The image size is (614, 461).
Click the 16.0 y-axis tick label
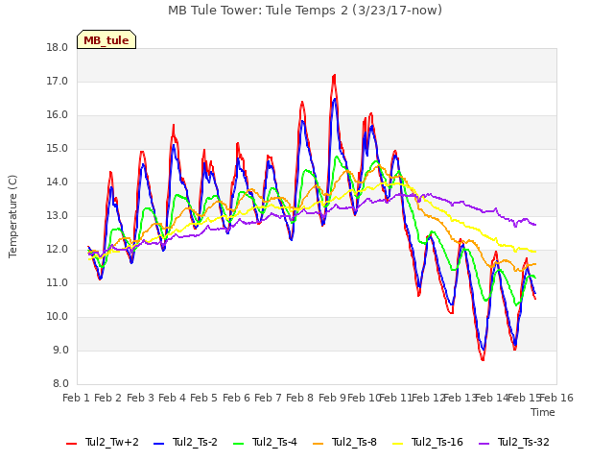pos(58,115)
